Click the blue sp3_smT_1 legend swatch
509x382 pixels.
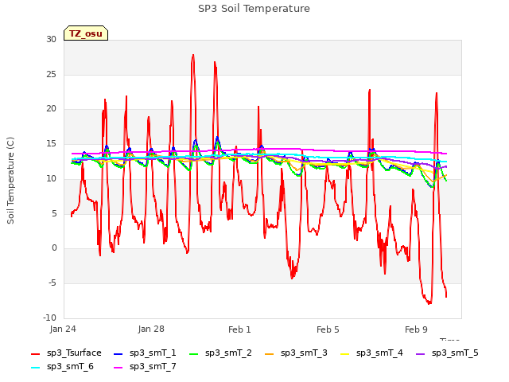tap(119, 353)
